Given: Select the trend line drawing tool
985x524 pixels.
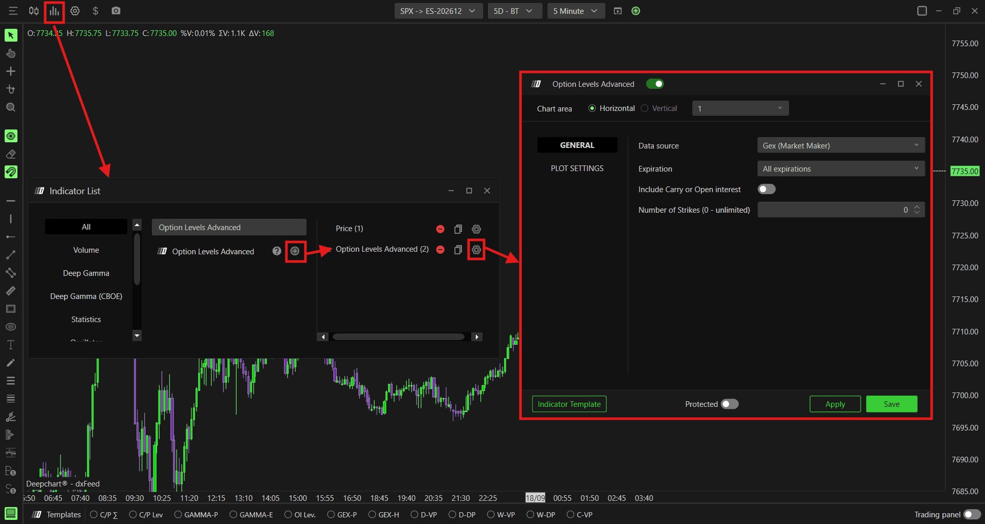Looking at the screenshot, I should pyautogui.click(x=11, y=255).
